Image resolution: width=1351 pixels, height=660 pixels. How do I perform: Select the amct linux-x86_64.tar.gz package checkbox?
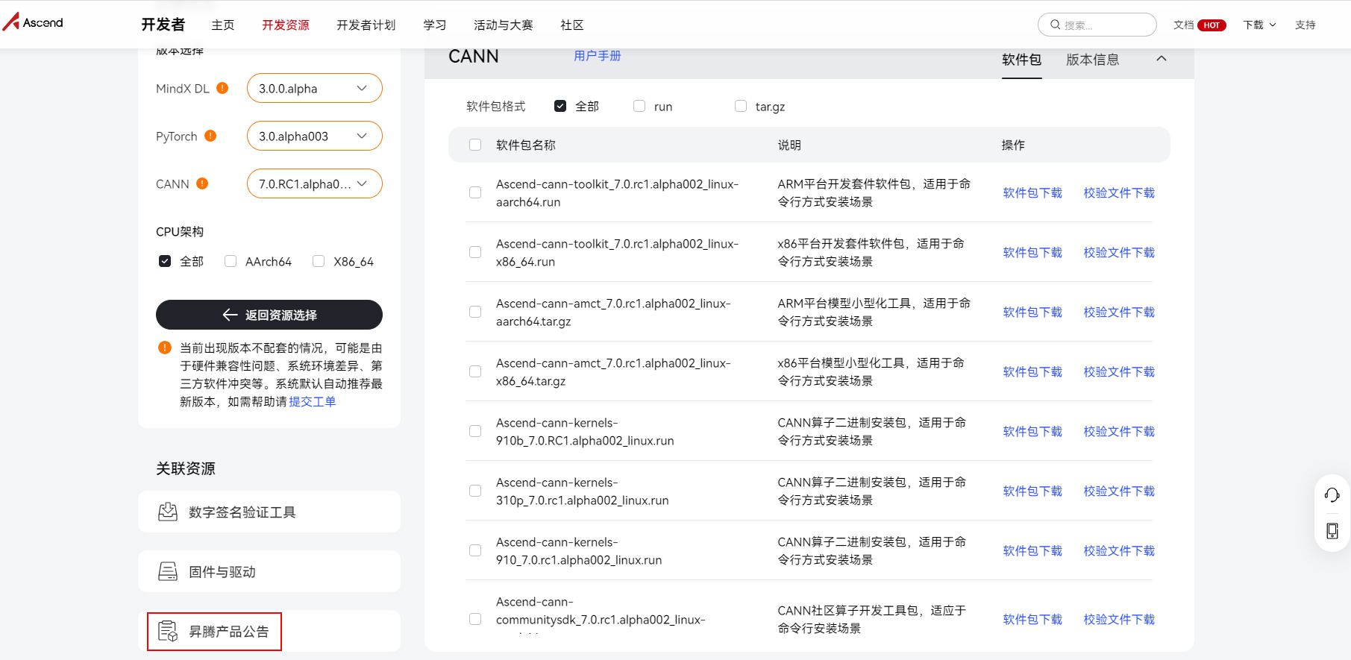coord(475,371)
